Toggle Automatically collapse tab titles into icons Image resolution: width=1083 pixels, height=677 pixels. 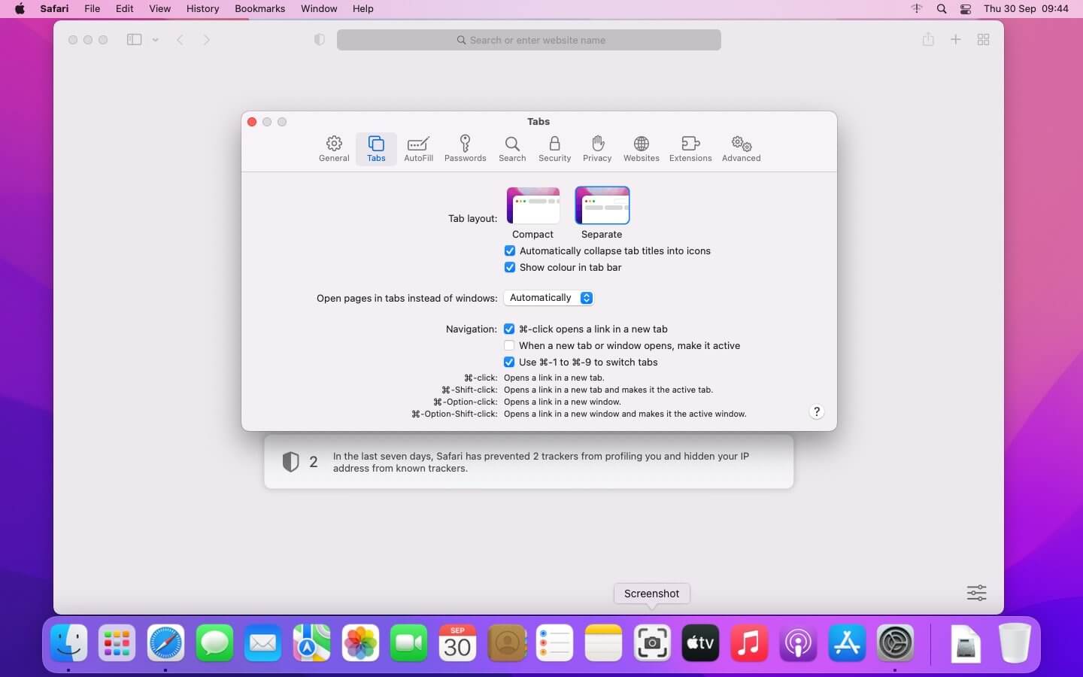point(510,250)
